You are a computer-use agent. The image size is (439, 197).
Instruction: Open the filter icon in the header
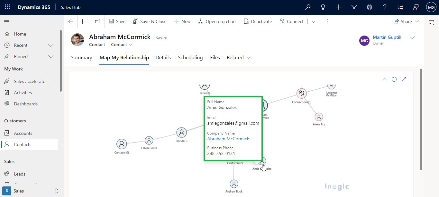click(354, 7)
